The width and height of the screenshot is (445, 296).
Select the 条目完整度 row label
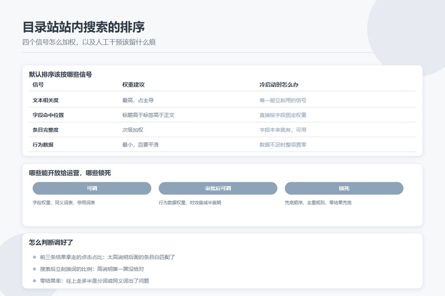pyautogui.click(x=45, y=130)
